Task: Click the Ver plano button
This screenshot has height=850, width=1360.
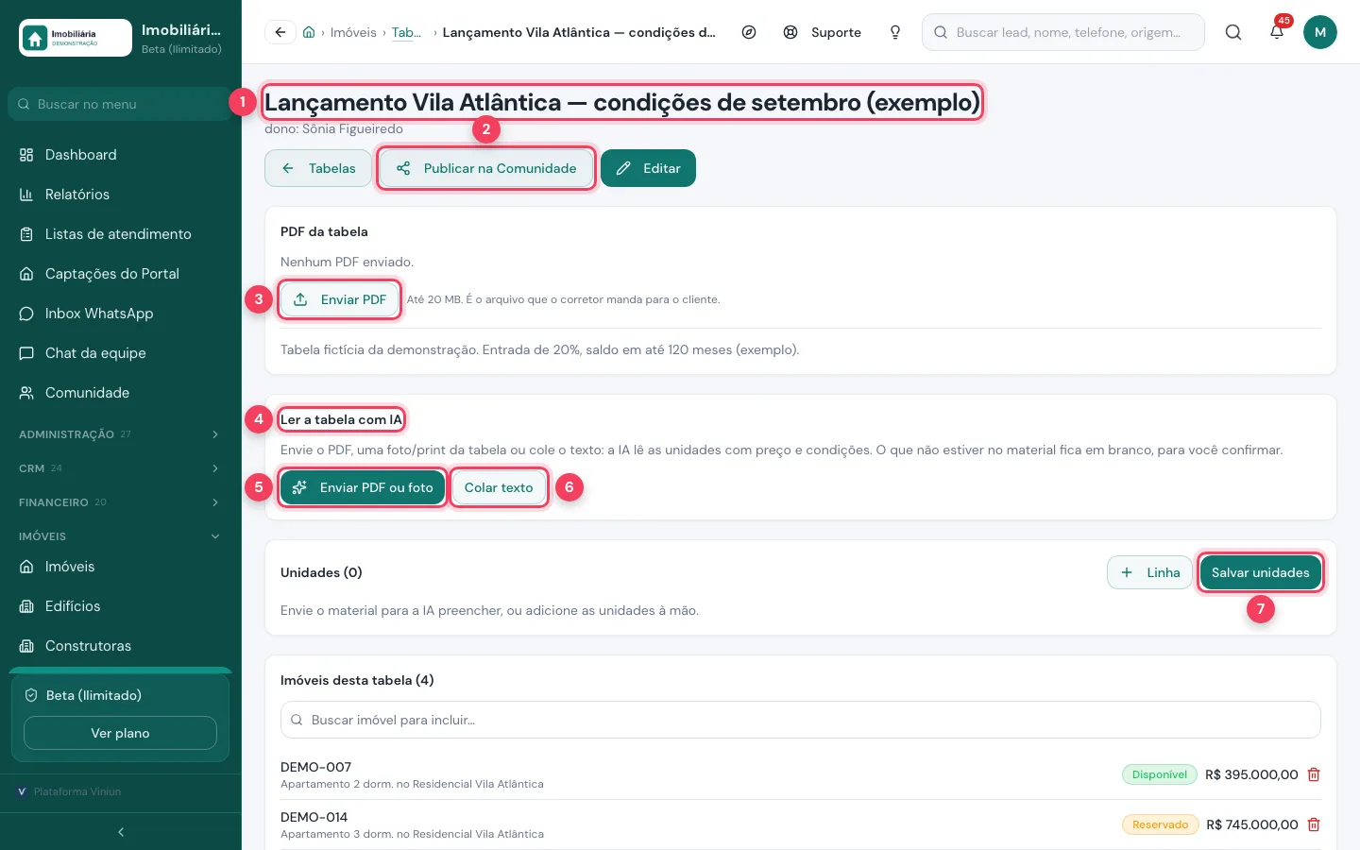Action: pyautogui.click(x=120, y=733)
